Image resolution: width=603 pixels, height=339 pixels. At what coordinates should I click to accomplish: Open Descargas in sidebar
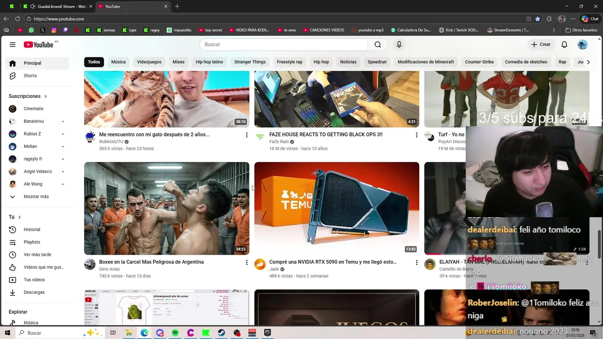(x=38, y=292)
